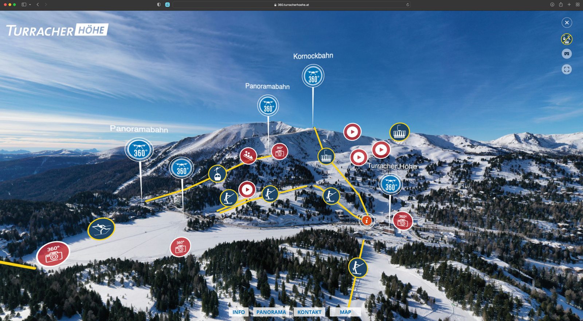583x321 pixels.
Task: Expand the sidebar dropdown chevron in Safari
Action: (30, 5)
